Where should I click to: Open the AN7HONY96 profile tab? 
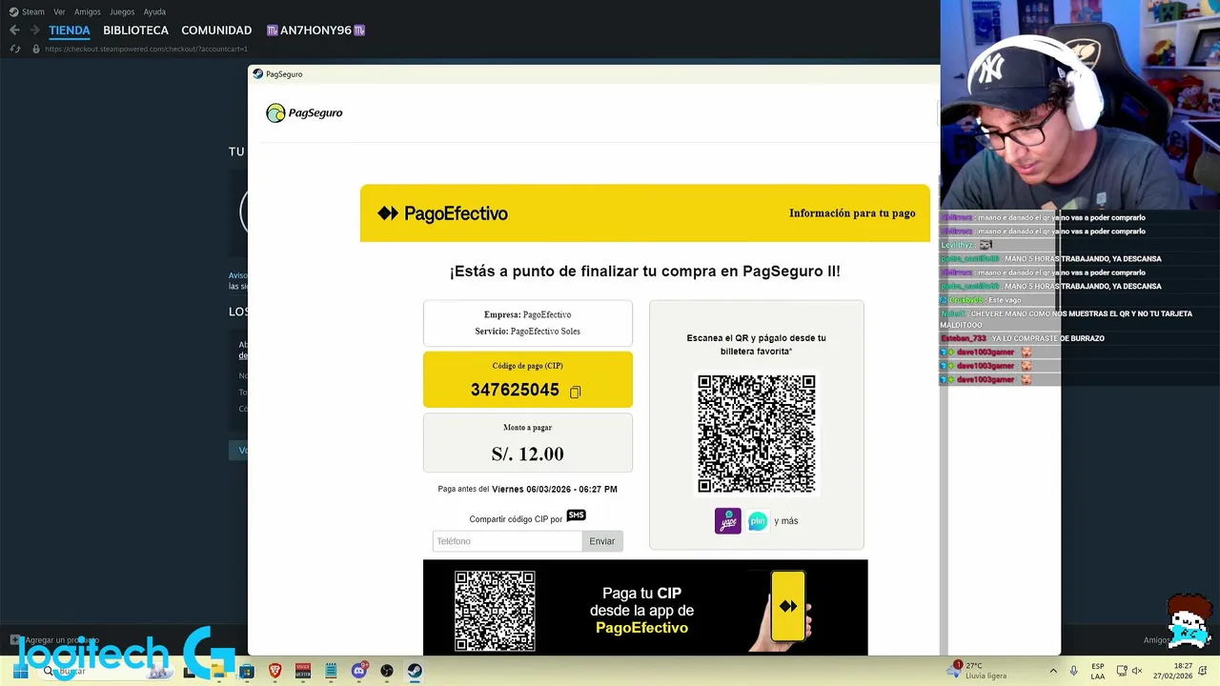pyautogui.click(x=315, y=30)
